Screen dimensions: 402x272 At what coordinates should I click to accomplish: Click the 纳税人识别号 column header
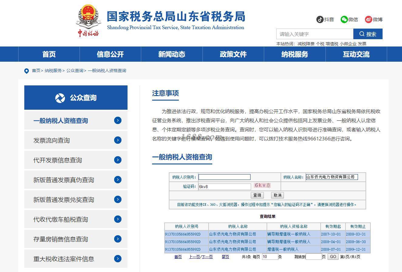coord(186,226)
